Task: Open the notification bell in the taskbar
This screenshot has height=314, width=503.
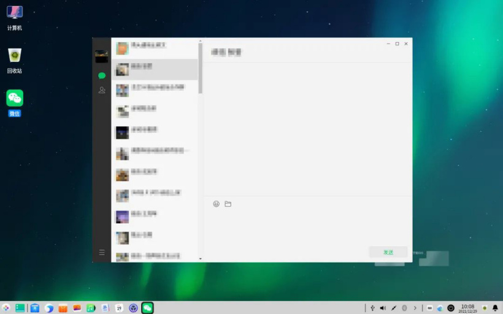Action: pos(495,308)
